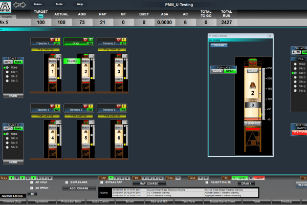Viewport: 307px width, 205px height.
Task: Switch to the Production Data tab
Action: point(71,201)
